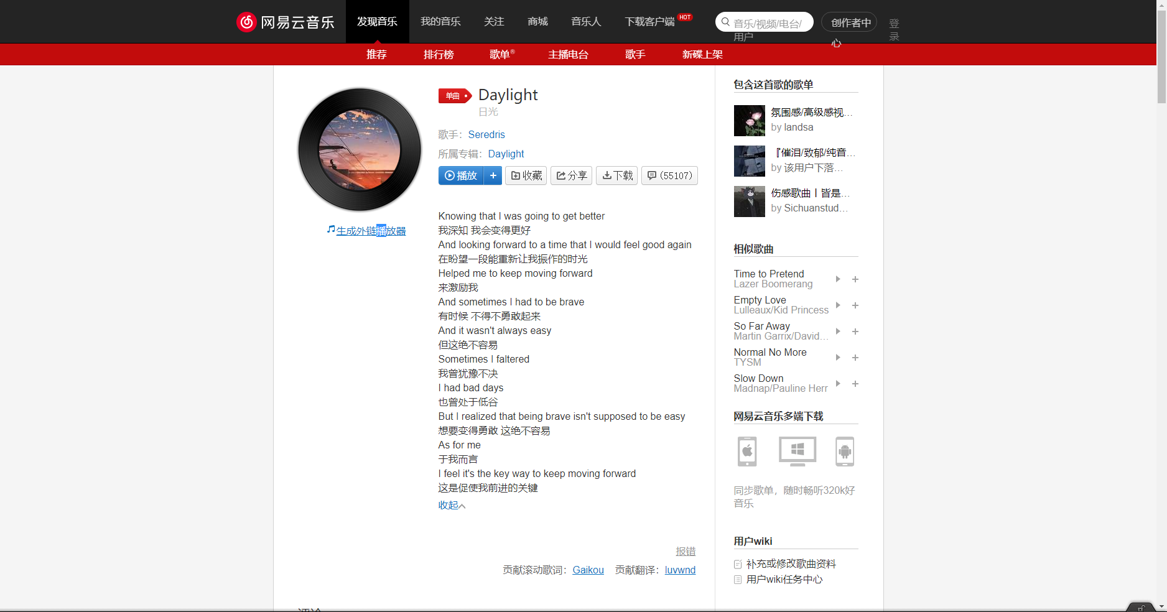Open 用户wiki任务中心 link
1167x612 pixels.
tap(784, 579)
